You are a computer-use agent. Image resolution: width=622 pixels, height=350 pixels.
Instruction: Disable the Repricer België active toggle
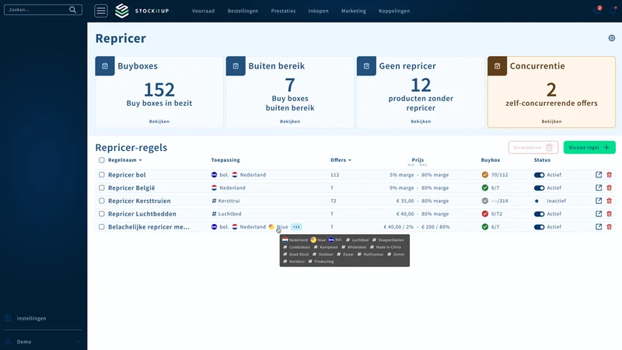[x=539, y=187]
